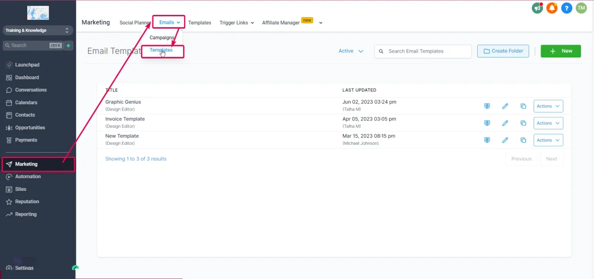Click the pencil edit icon for New Template

505,140
